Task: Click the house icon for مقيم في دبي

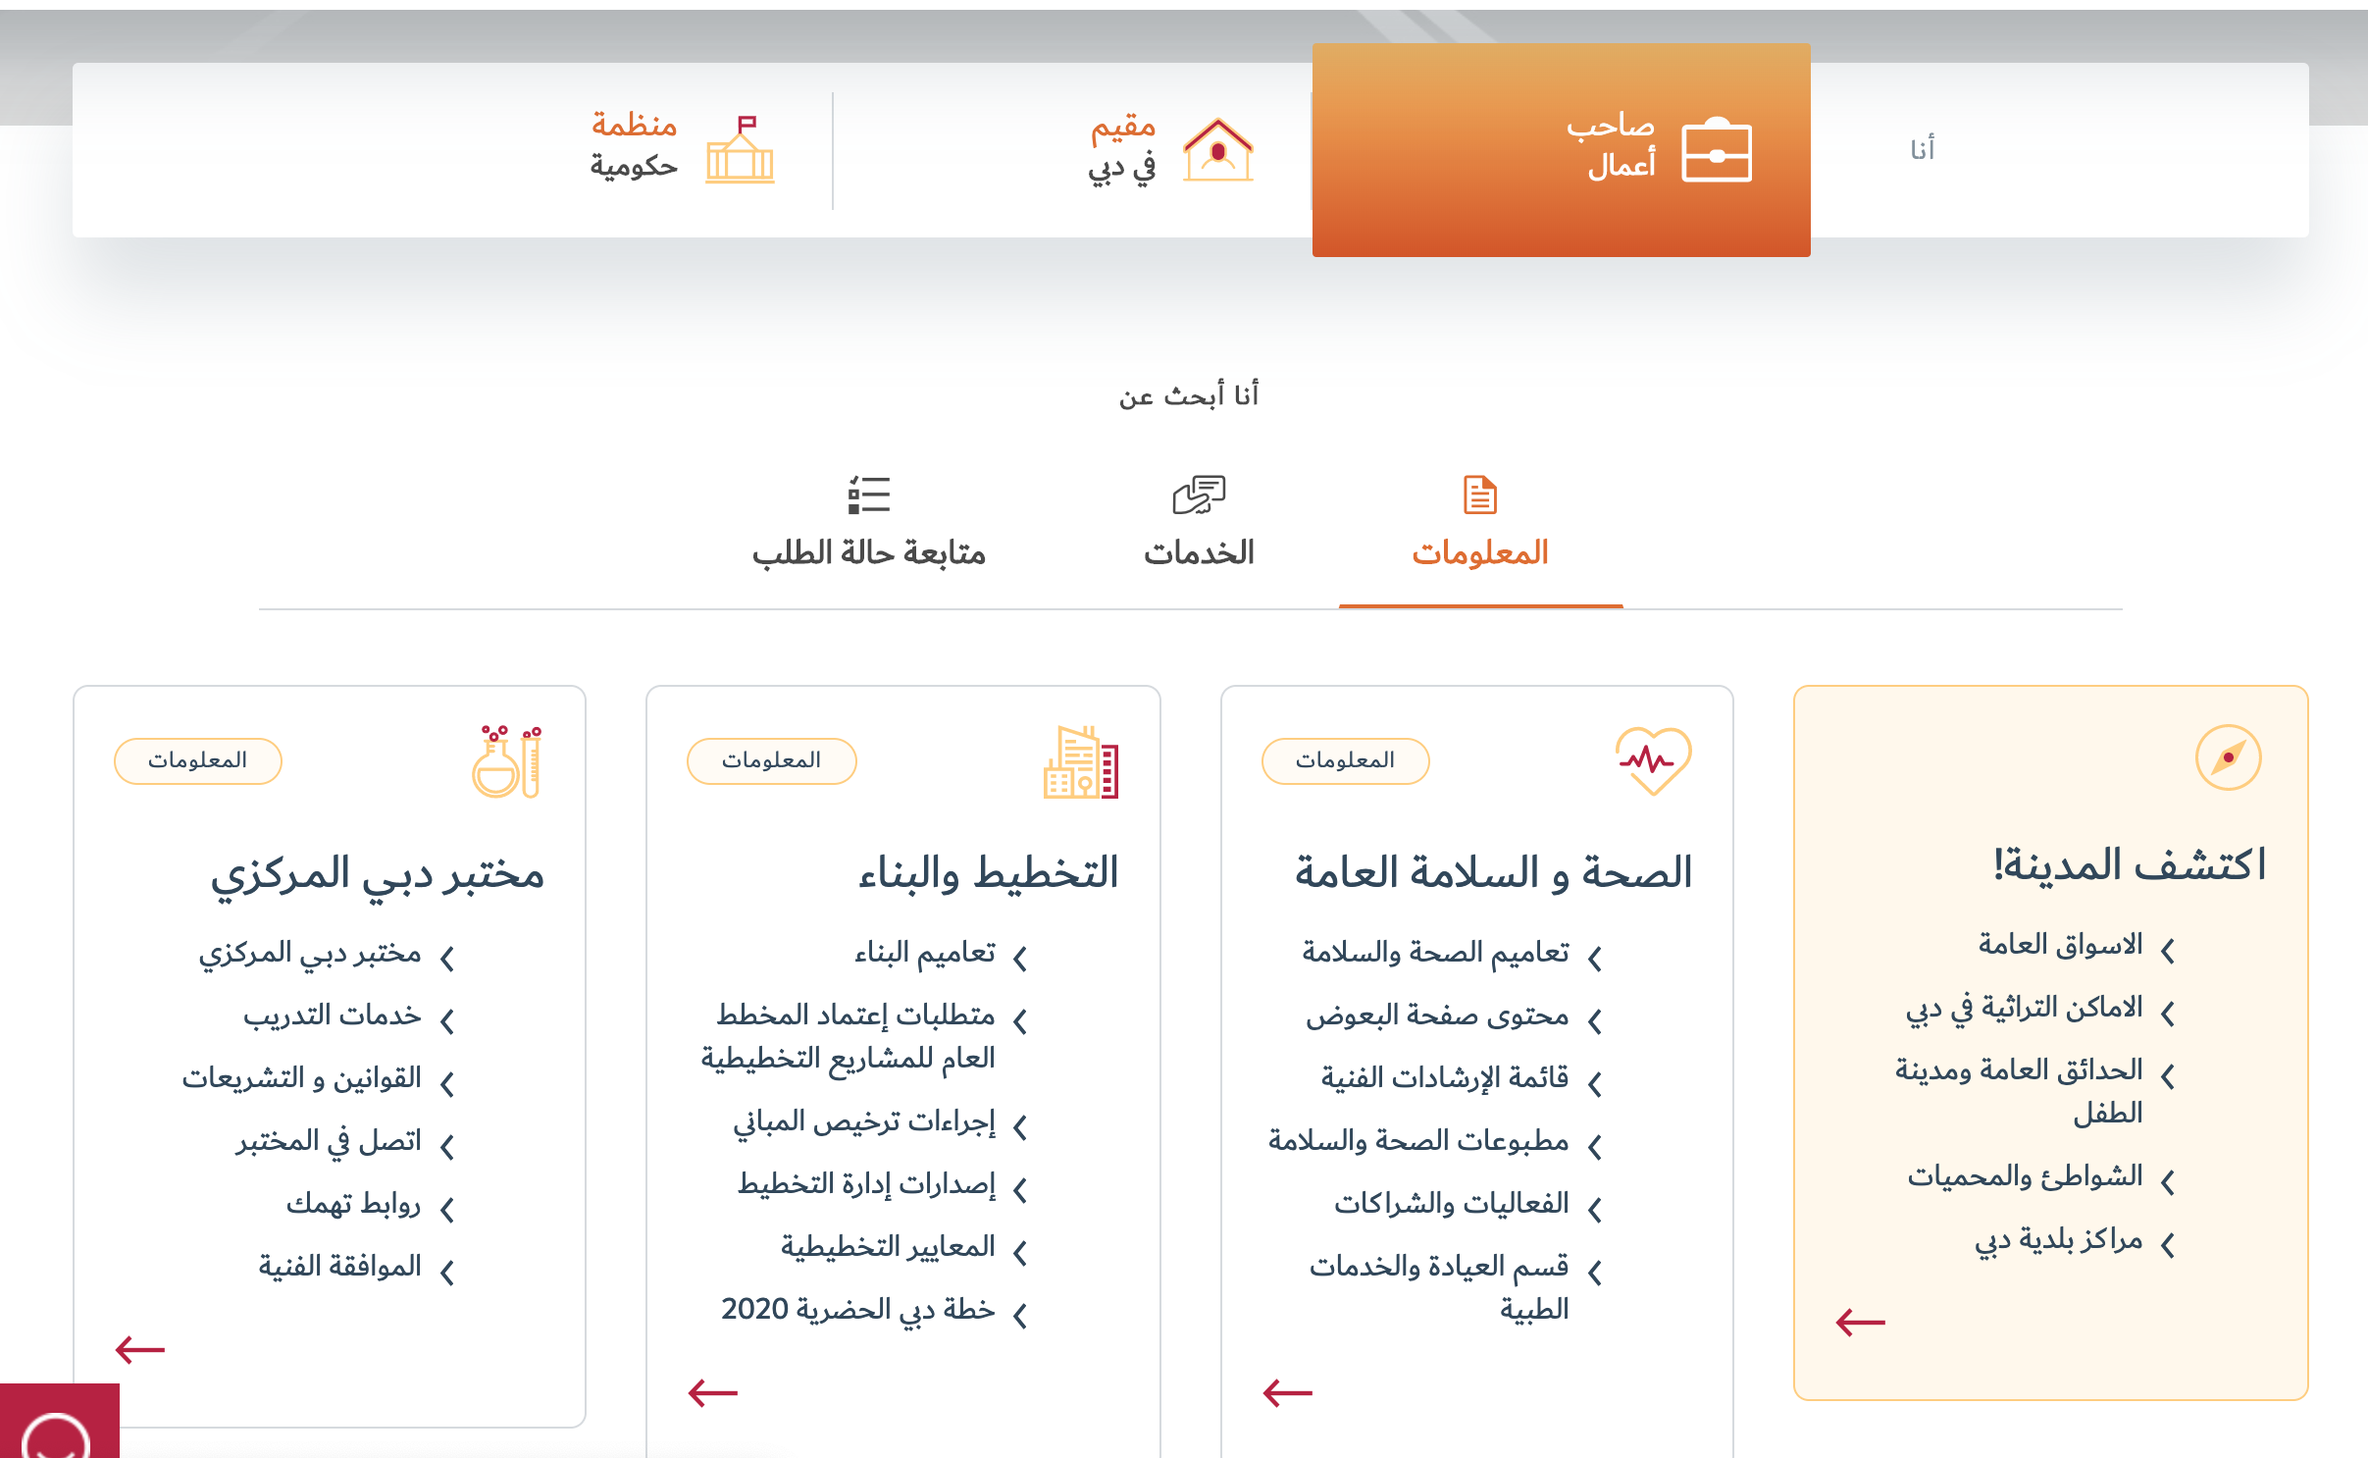Action: pyautogui.click(x=1217, y=150)
